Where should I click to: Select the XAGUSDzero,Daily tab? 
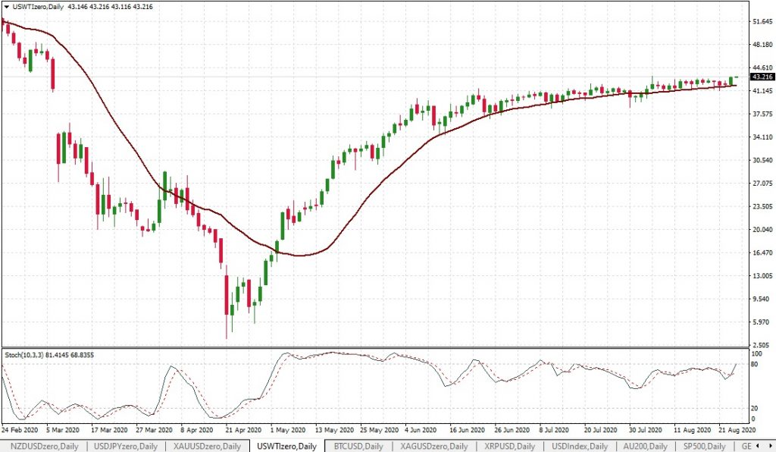click(x=433, y=447)
